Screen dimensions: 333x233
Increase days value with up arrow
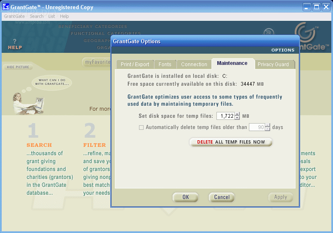click(x=268, y=125)
